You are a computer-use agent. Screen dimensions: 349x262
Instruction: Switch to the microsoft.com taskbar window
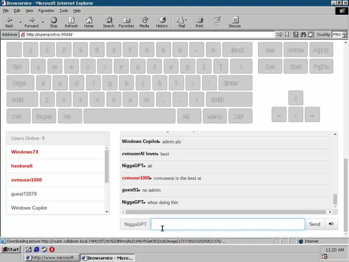pos(52,258)
